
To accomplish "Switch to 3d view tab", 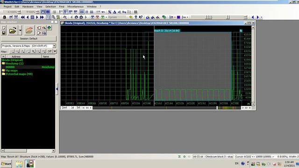I will point(78,108).
